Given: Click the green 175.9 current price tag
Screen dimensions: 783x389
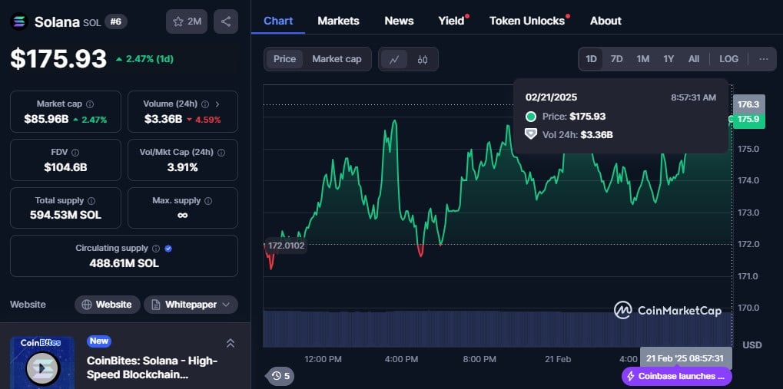Looking at the screenshot, I should click(748, 120).
